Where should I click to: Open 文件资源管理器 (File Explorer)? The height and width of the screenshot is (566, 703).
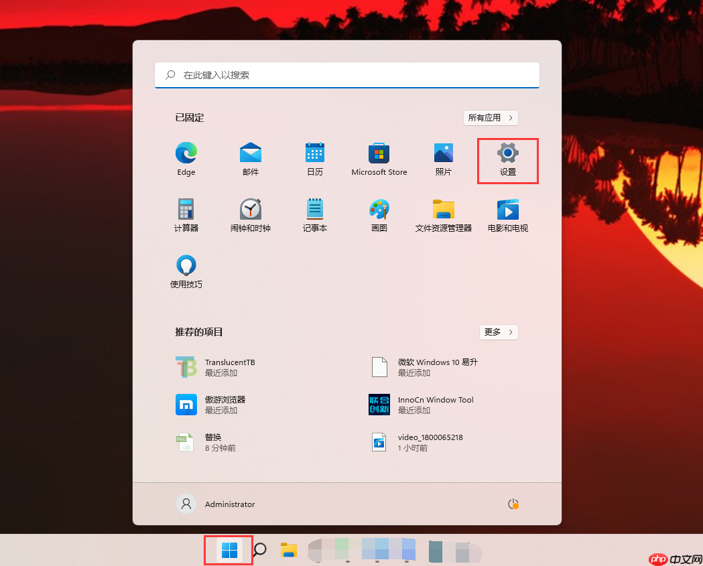(443, 214)
